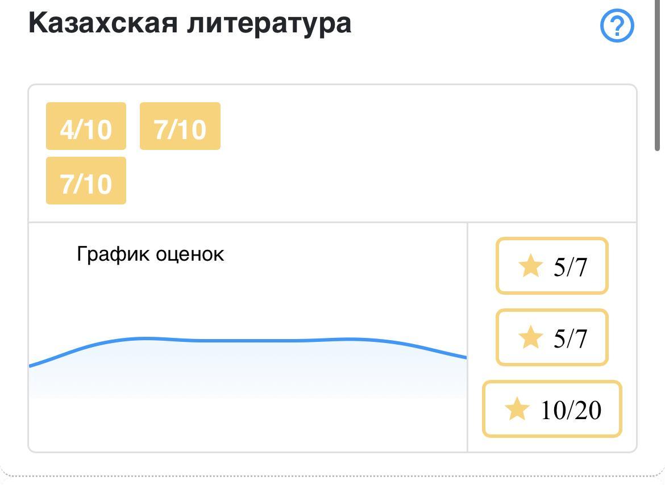The height and width of the screenshot is (485, 665).
Task: Click the "График оценок" chart title
Action: click(x=150, y=254)
